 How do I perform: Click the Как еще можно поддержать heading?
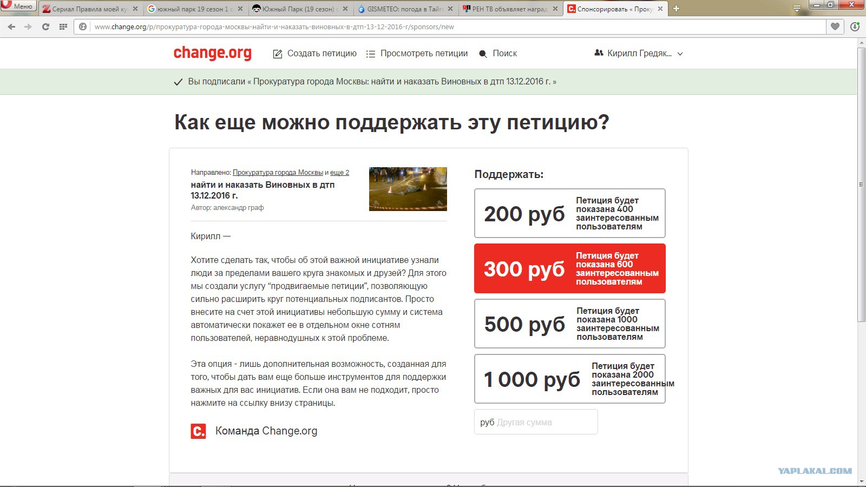click(391, 122)
